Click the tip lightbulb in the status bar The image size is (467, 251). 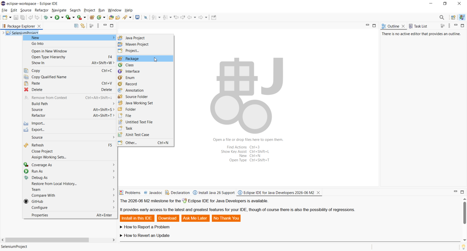click(x=463, y=247)
